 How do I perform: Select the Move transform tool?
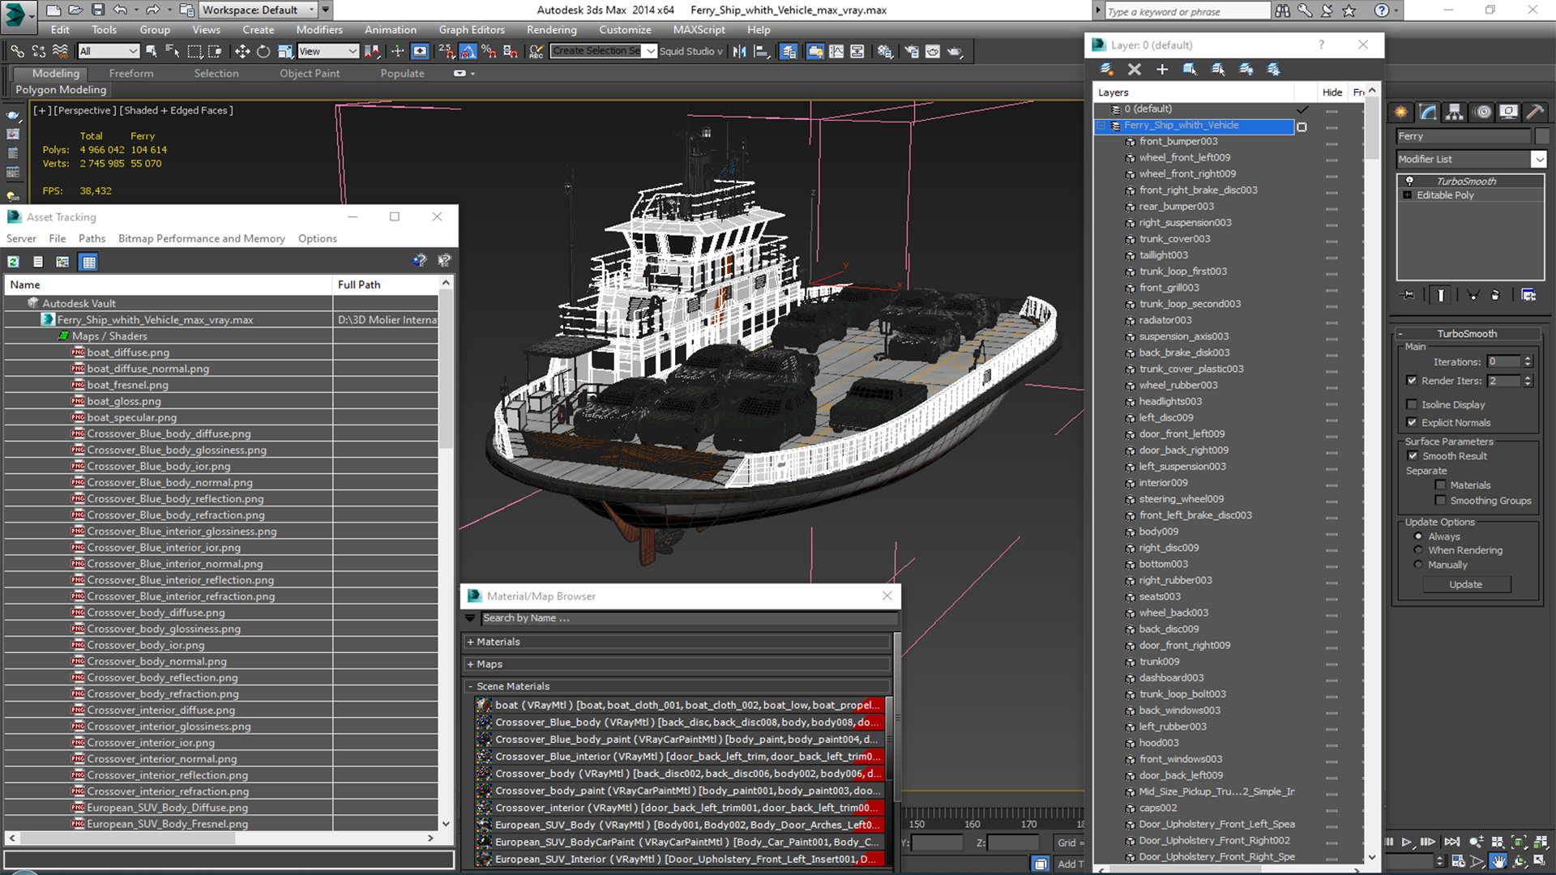point(242,51)
